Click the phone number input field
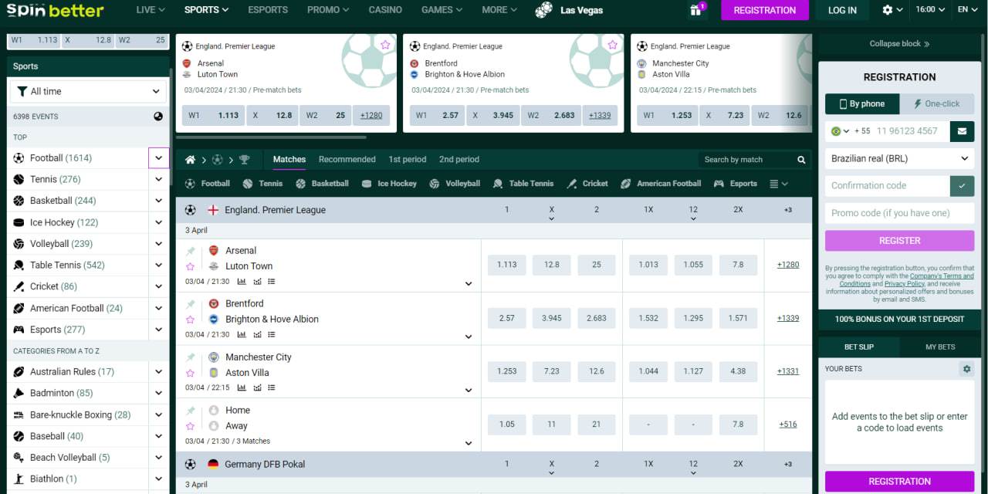 [x=909, y=131]
